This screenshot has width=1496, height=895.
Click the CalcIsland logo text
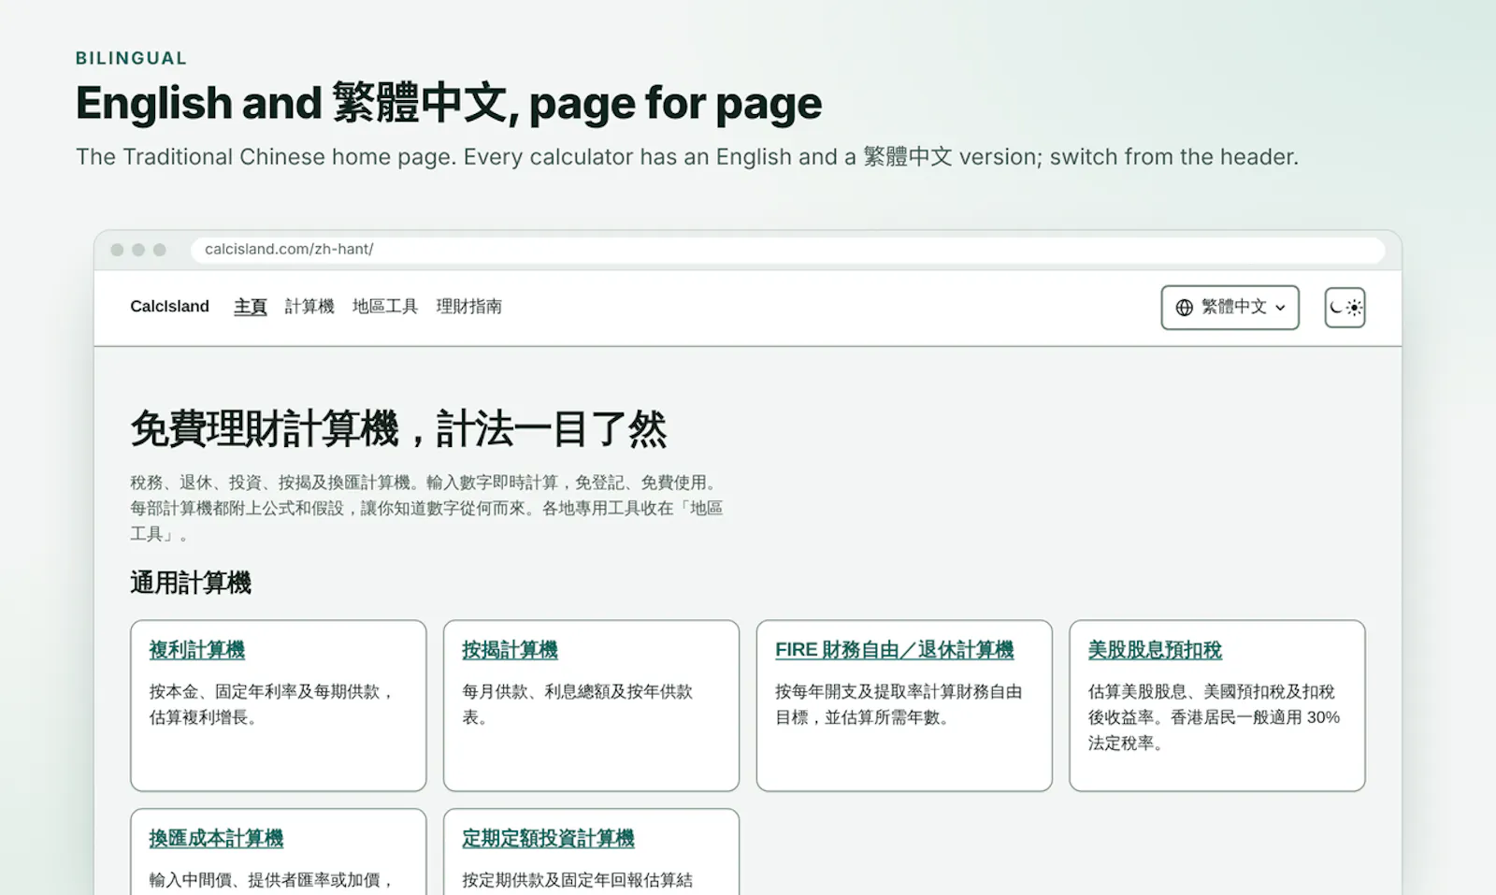click(169, 306)
